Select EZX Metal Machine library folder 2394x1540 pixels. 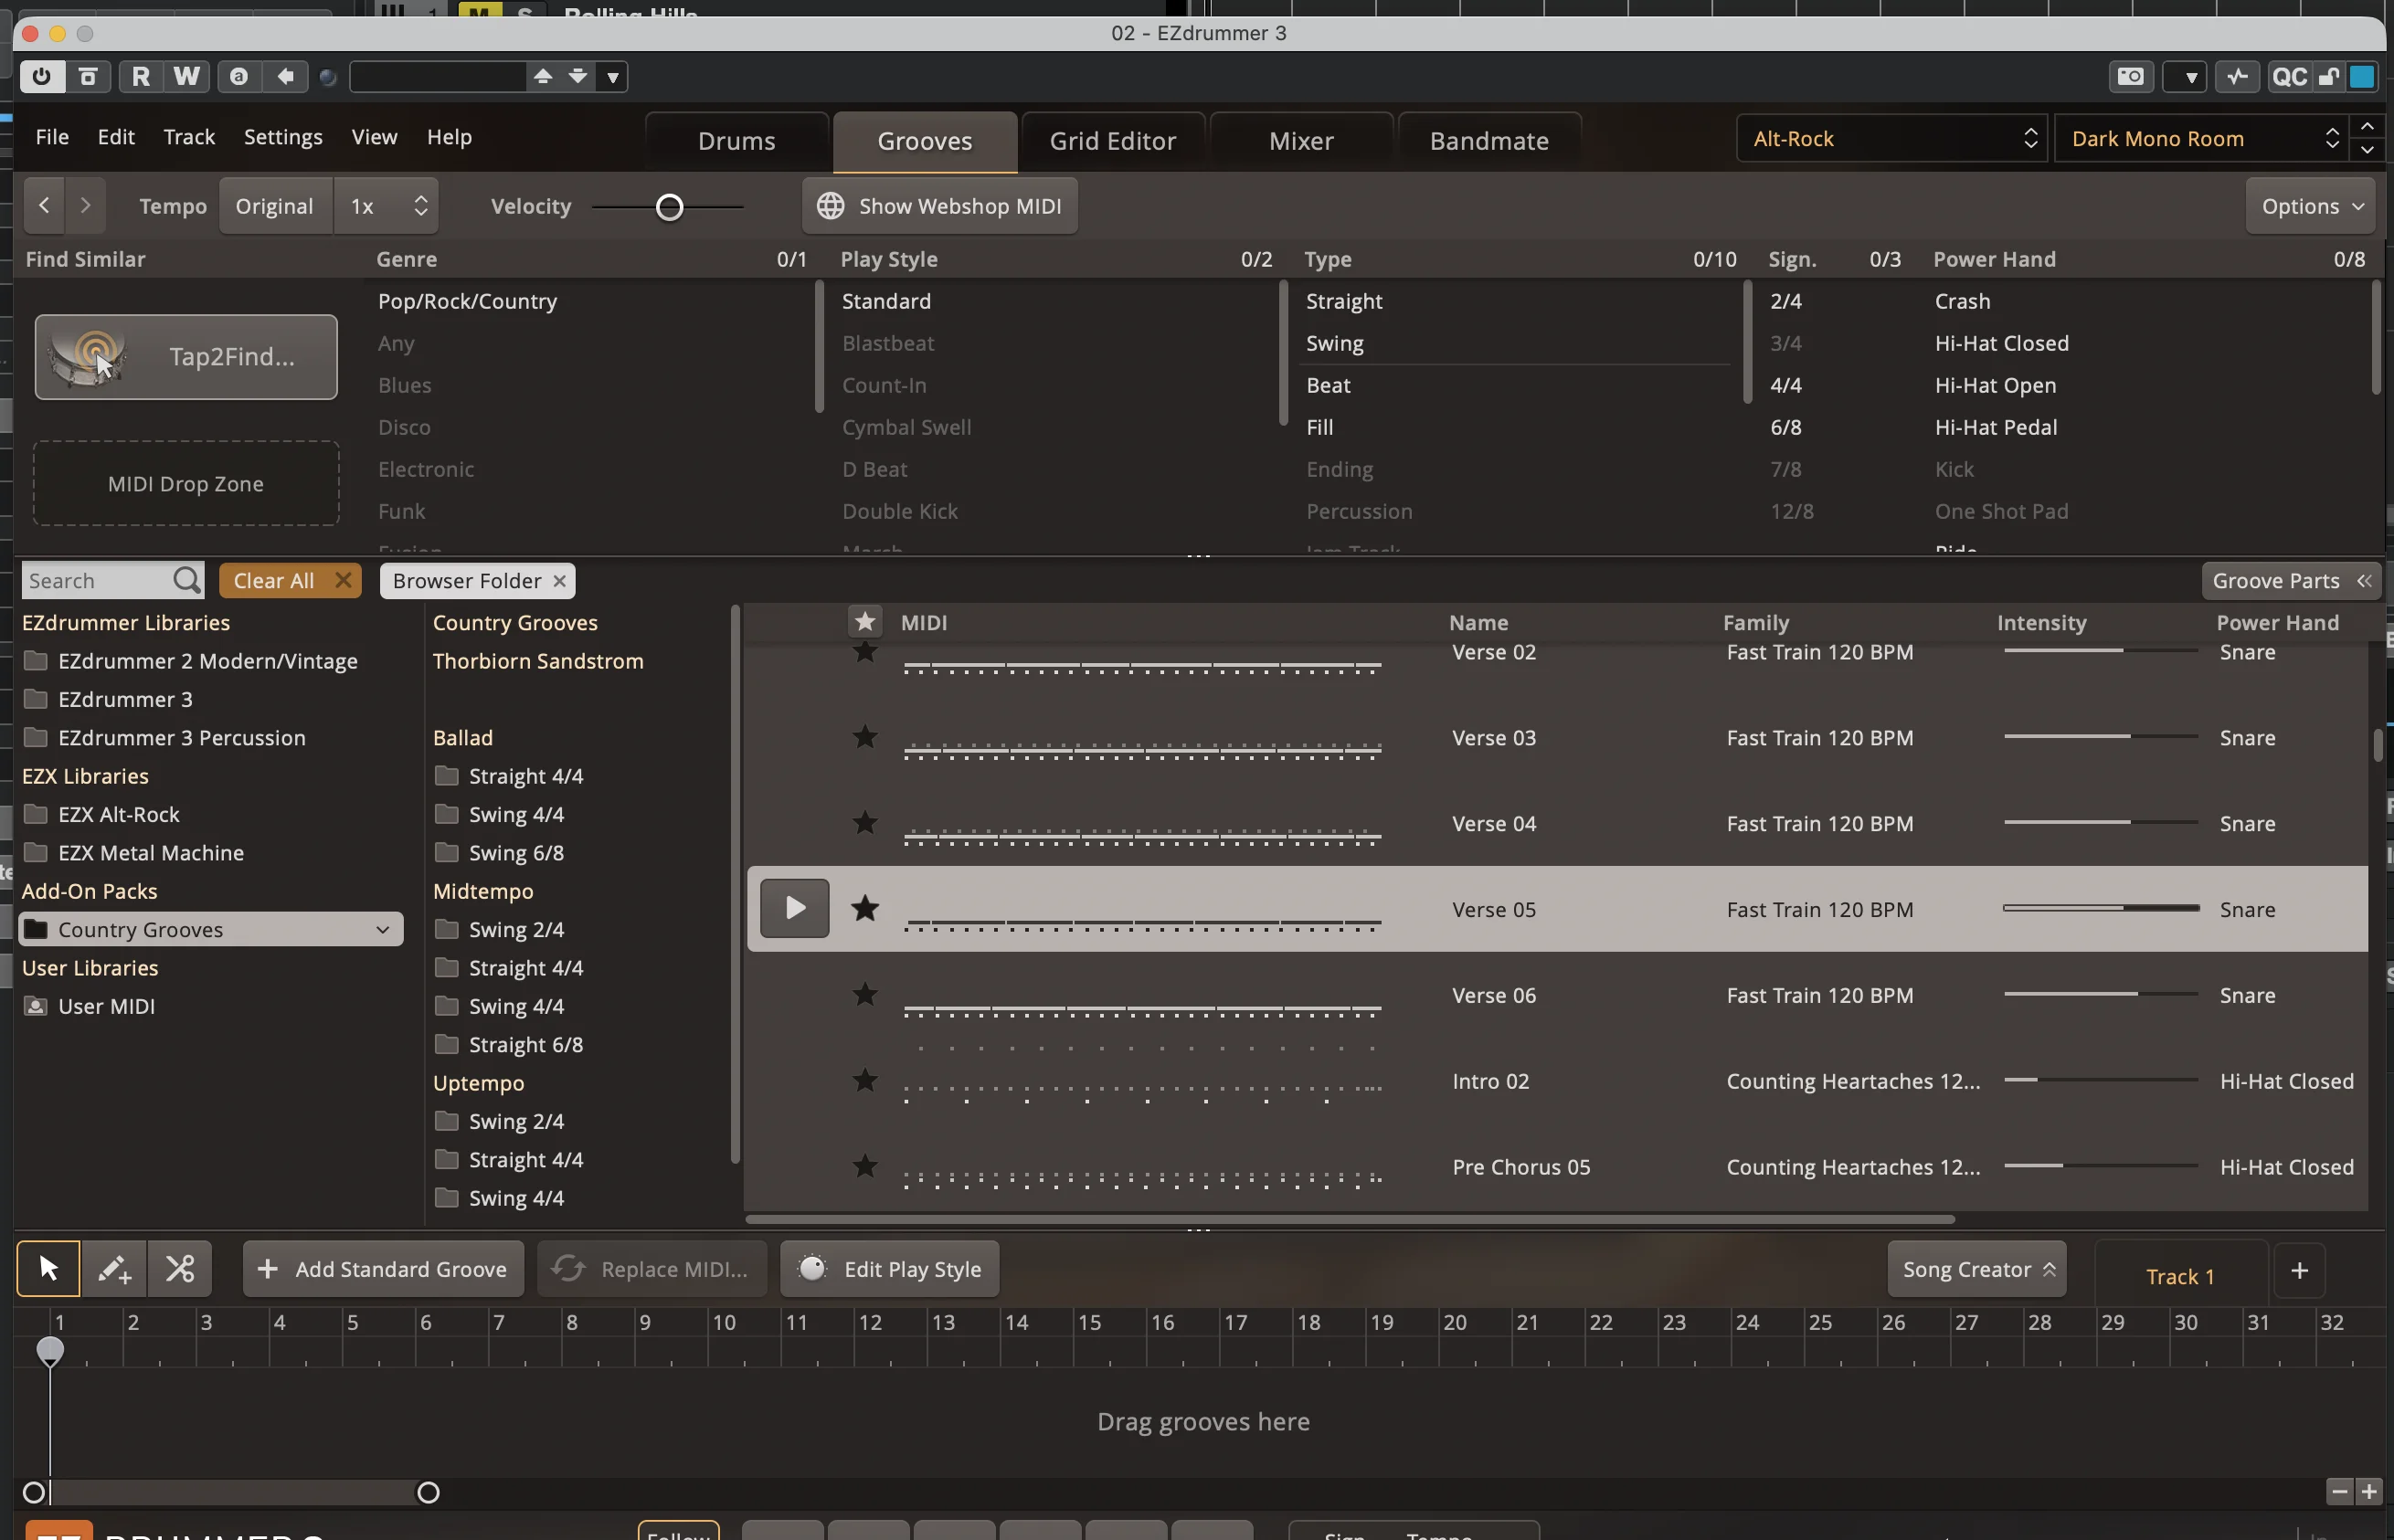(151, 852)
